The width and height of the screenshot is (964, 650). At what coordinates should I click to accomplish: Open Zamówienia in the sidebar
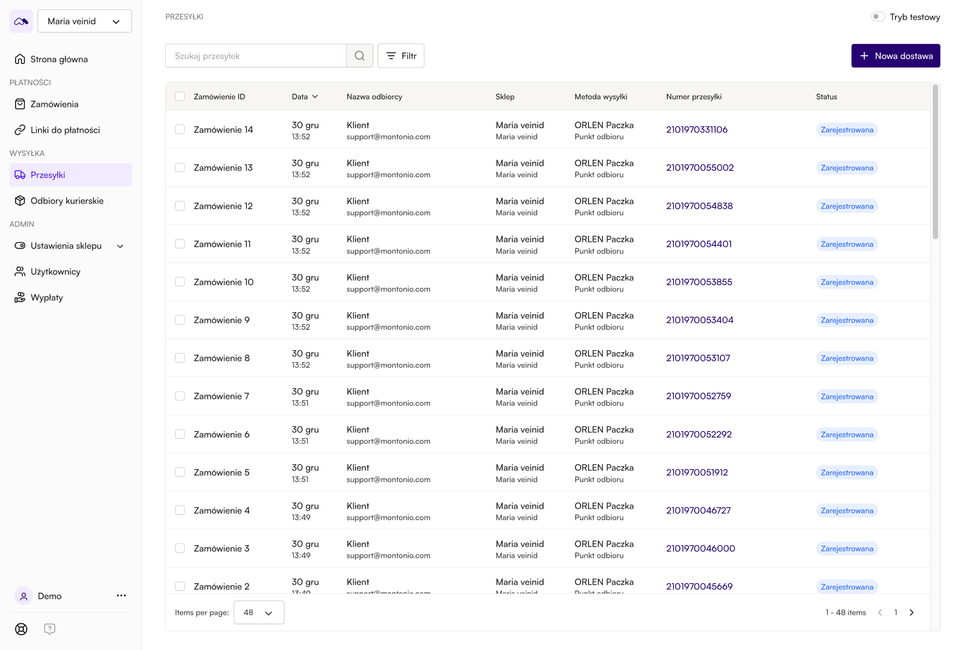54,104
